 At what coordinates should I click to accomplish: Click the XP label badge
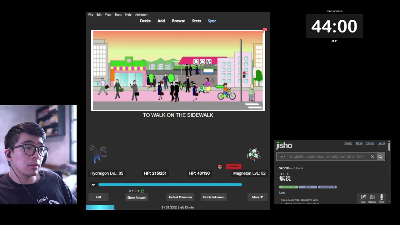(x=93, y=185)
